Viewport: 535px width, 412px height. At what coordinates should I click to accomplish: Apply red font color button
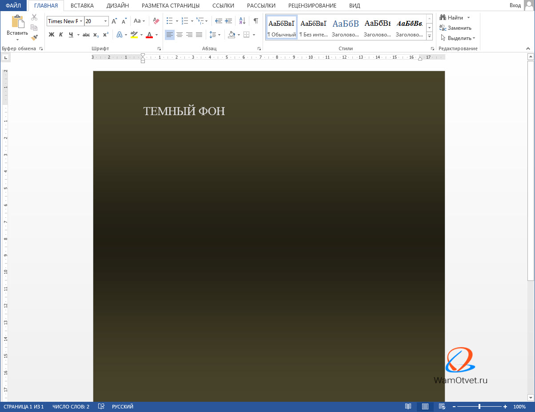(x=149, y=35)
